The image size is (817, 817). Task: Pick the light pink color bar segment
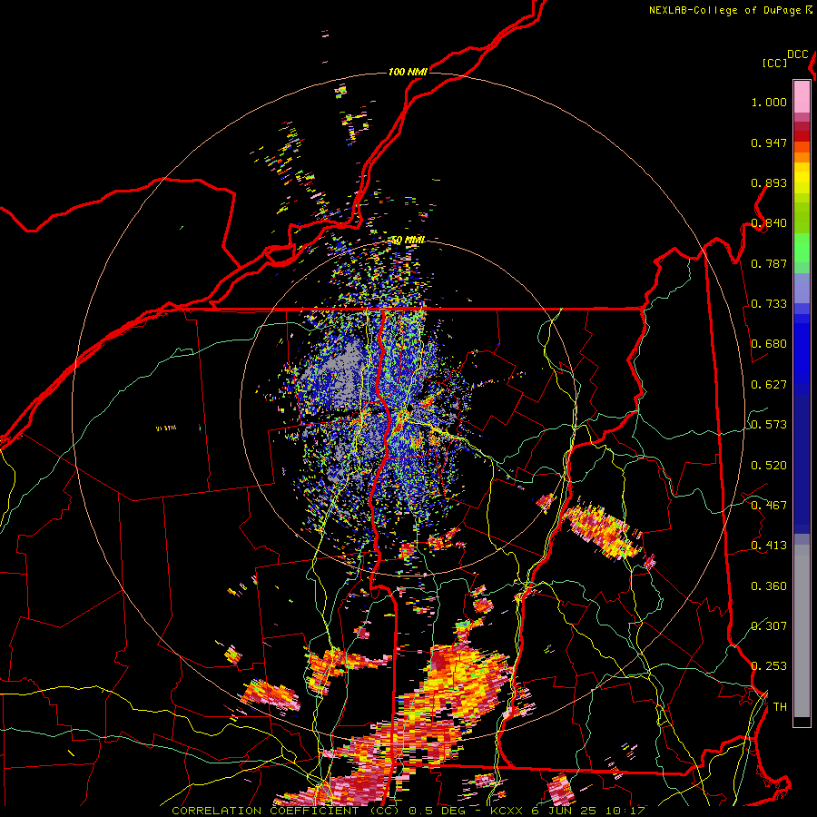tap(802, 96)
